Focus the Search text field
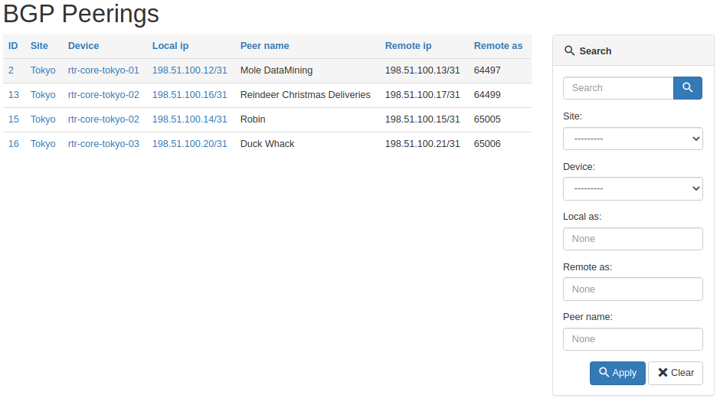The image size is (720, 402). point(618,88)
